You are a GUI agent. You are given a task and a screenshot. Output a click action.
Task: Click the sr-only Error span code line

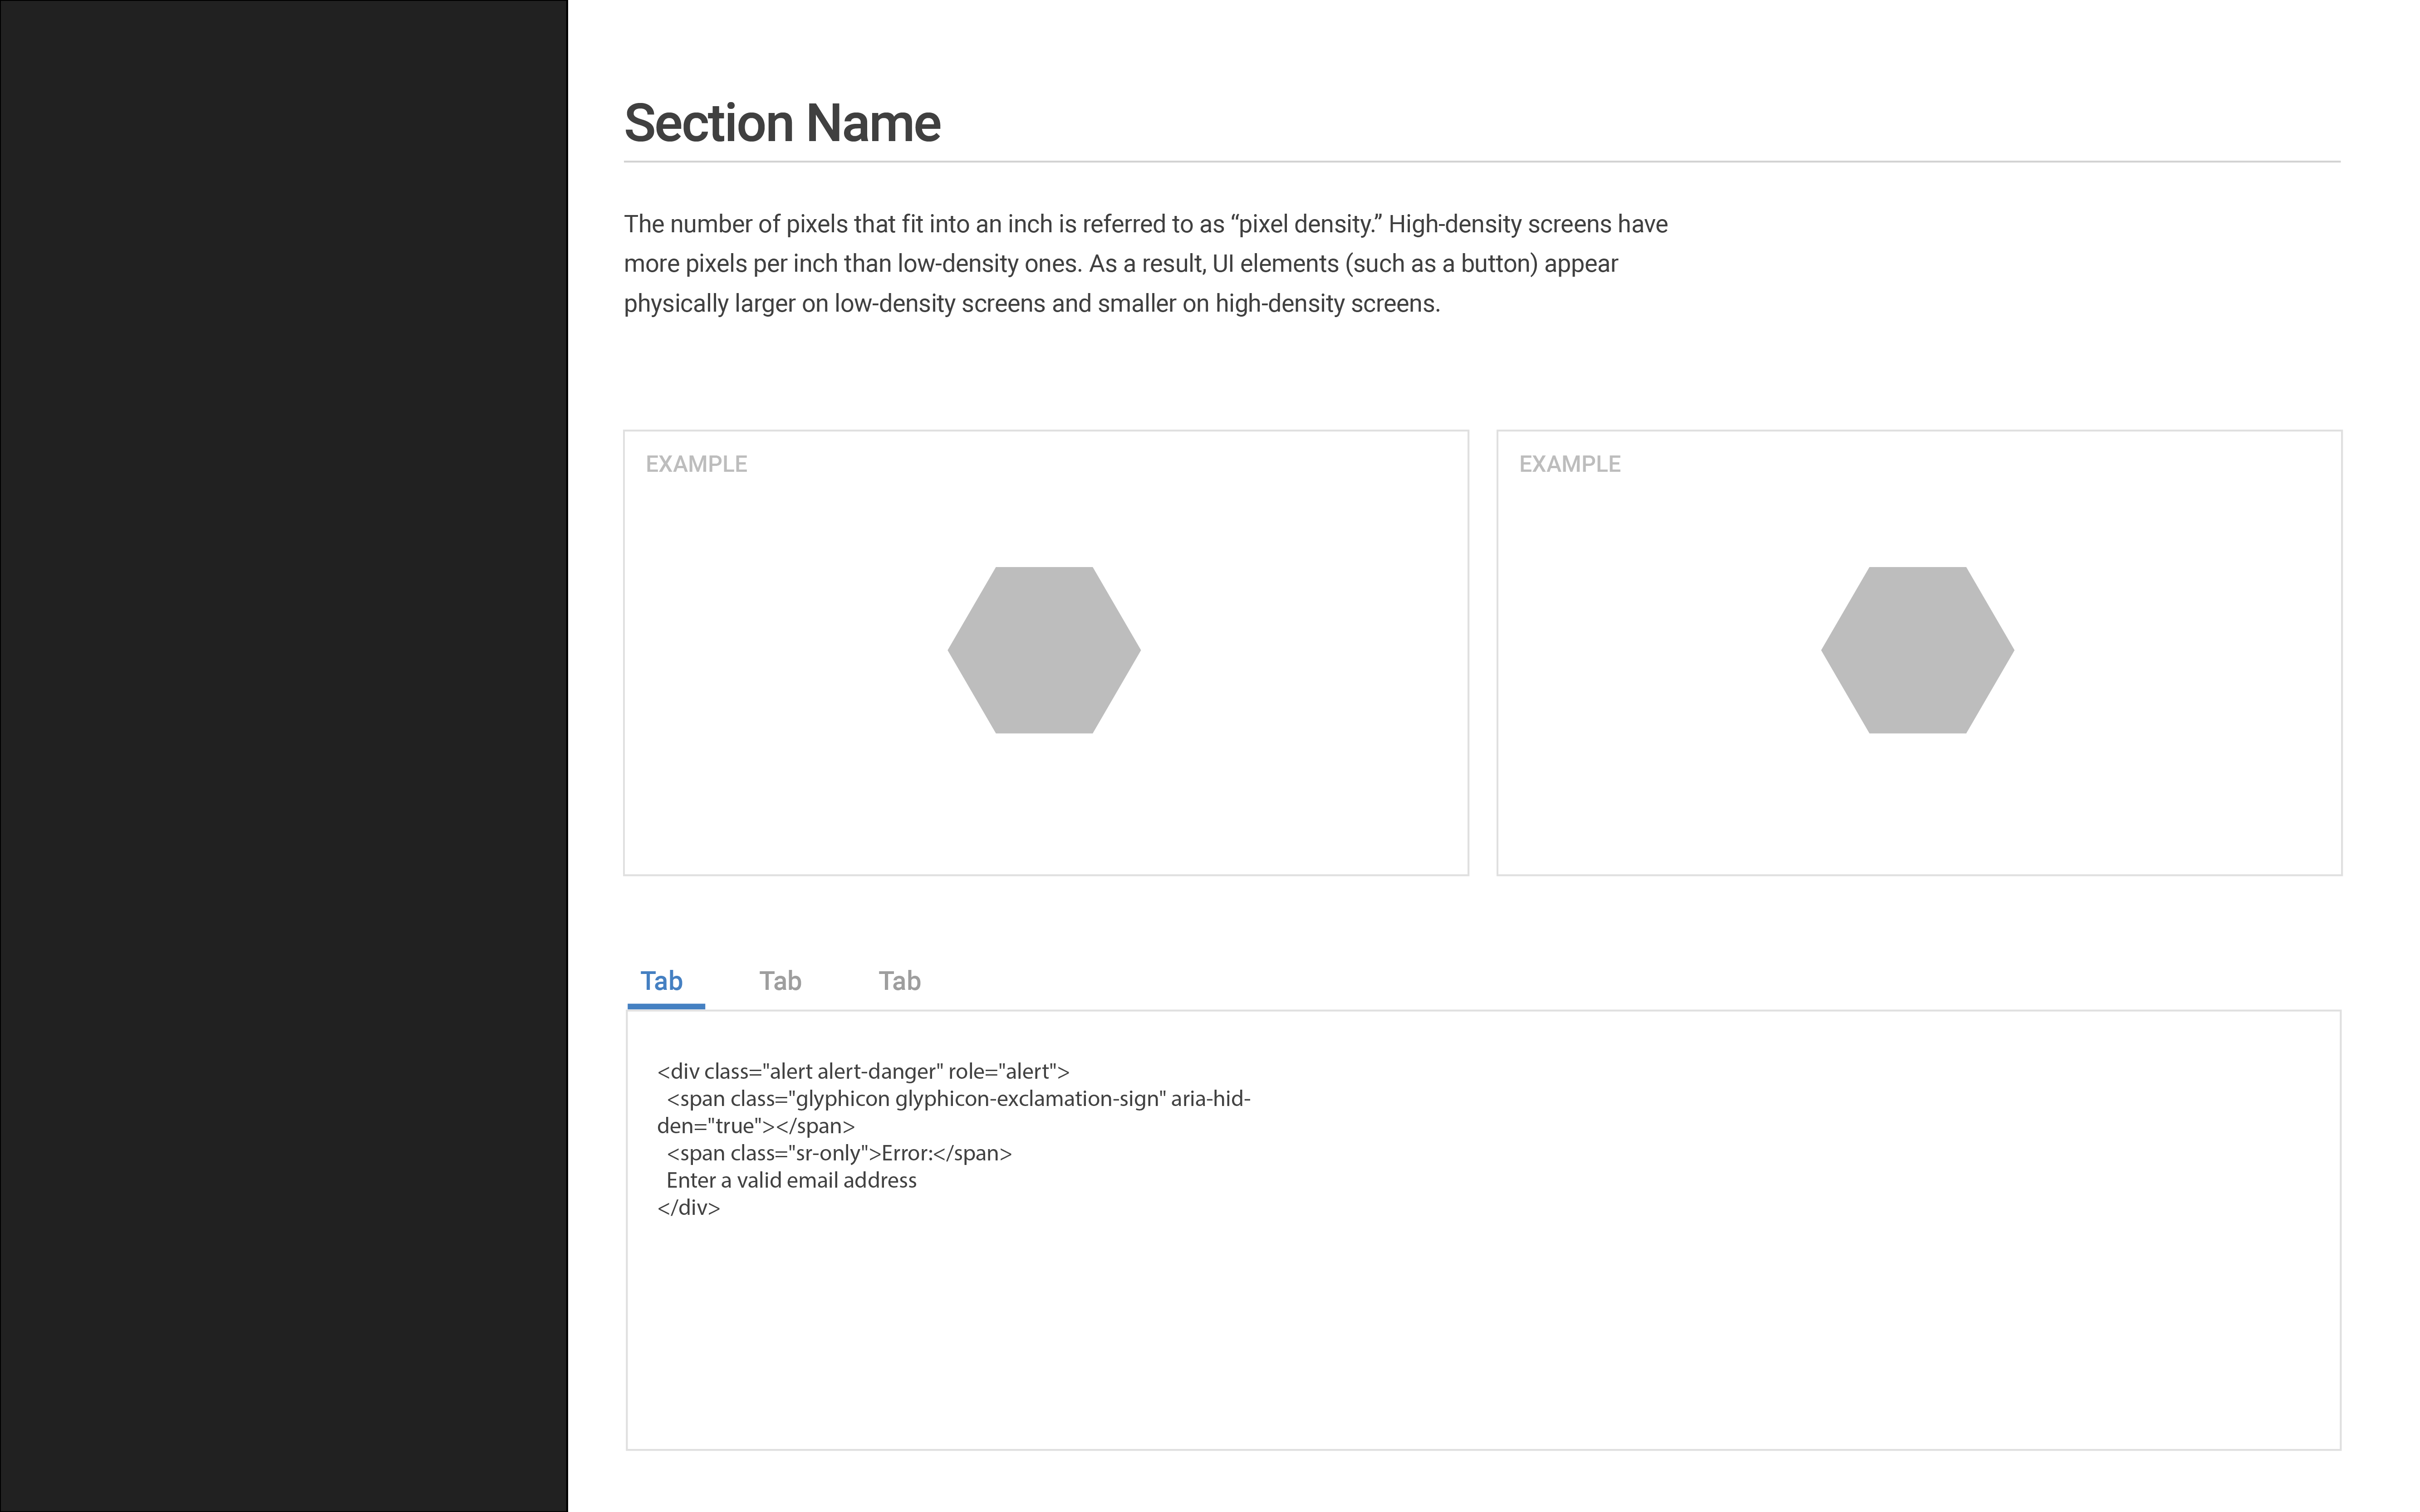(839, 1153)
